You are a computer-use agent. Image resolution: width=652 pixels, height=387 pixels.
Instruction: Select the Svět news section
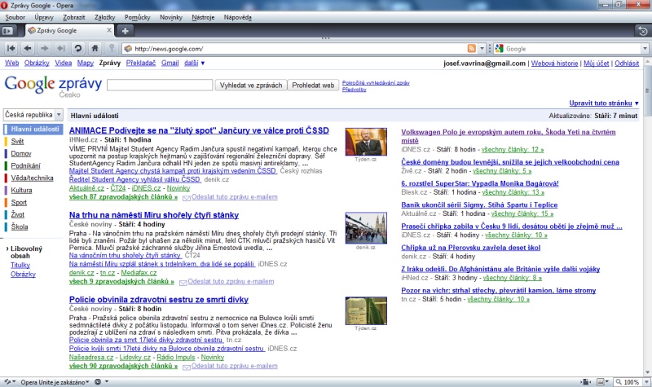[x=17, y=141]
